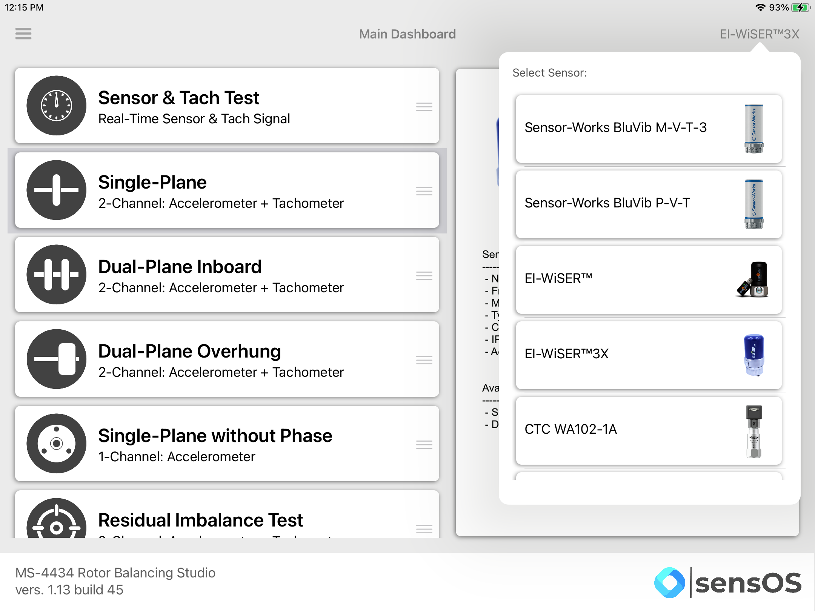This screenshot has height=611, width=815.
Task: Open the EI-WiSER™3X sensor selector in header
Action: coord(759,34)
